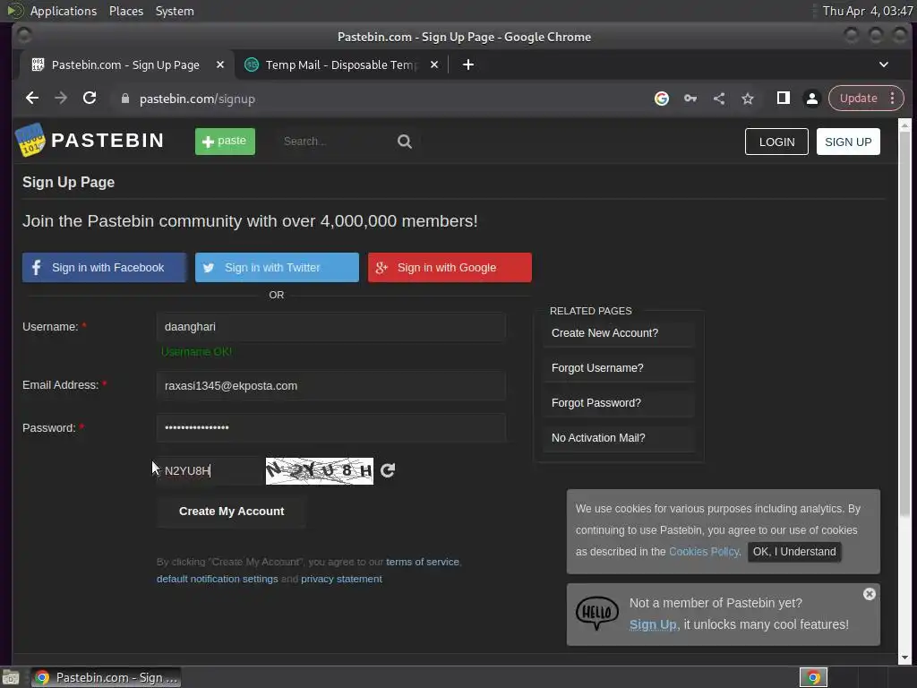917x688 pixels.
Task: Click the Pastebin logo
Action: [89, 141]
